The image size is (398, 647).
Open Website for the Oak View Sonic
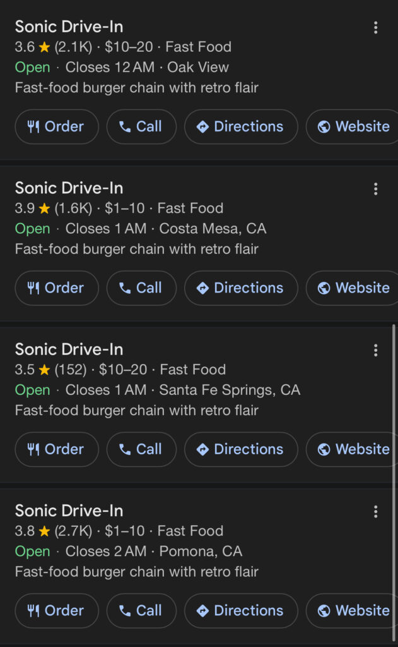353,126
